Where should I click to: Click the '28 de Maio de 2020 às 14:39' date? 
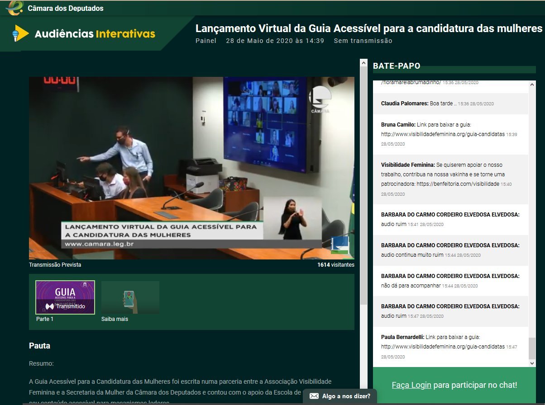tap(275, 41)
